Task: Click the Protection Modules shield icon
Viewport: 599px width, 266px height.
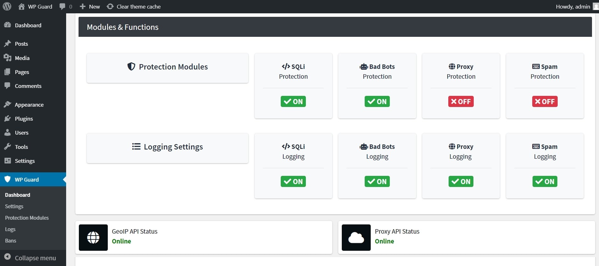Action: tap(131, 66)
